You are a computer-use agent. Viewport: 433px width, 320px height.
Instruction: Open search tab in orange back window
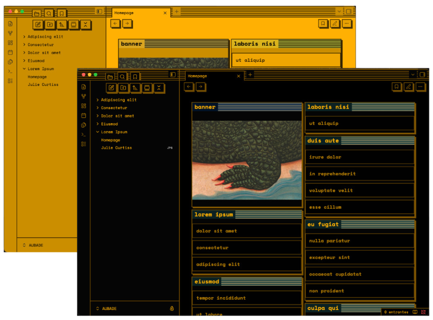point(49,13)
